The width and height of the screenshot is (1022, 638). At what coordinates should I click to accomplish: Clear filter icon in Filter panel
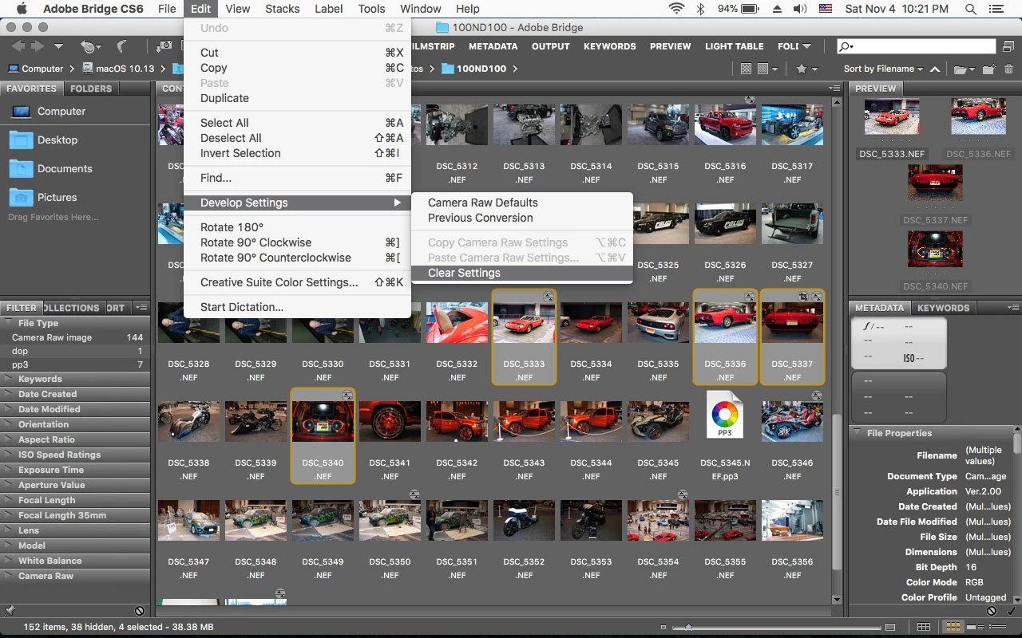click(x=140, y=611)
